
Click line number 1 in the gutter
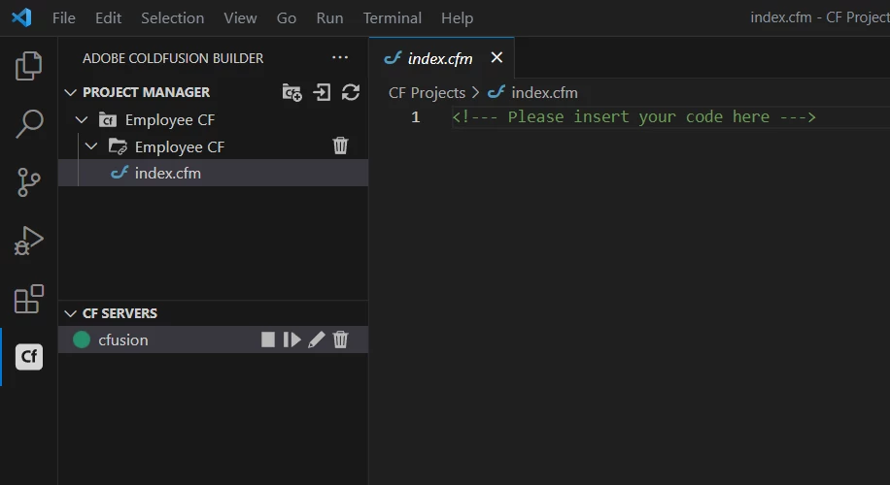[416, 117]
